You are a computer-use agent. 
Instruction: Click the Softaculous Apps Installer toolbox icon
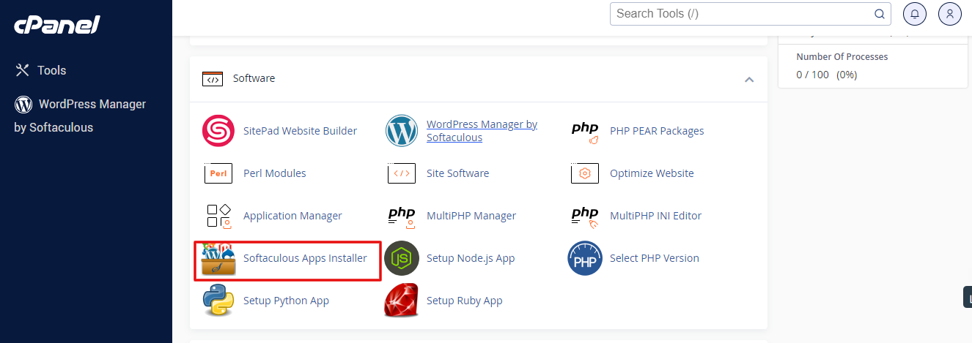tap(218, 259)
